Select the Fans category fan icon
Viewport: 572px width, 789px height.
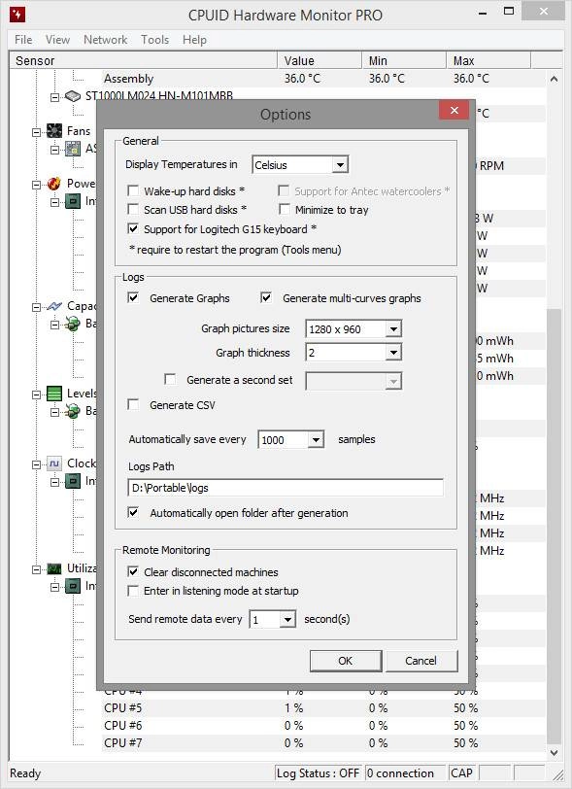53,131
